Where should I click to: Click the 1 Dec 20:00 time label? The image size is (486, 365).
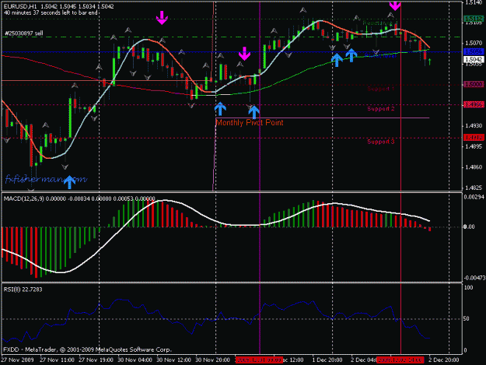pos(327,360)
